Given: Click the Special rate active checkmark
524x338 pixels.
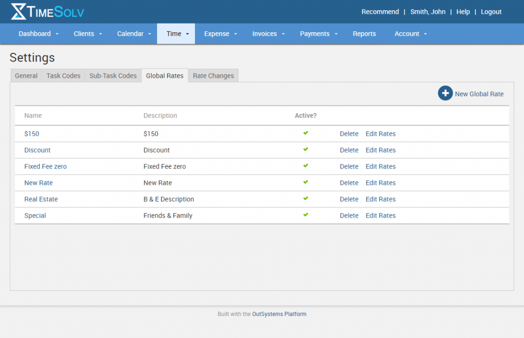Looking at the screenshot, I should click(305, 215).
